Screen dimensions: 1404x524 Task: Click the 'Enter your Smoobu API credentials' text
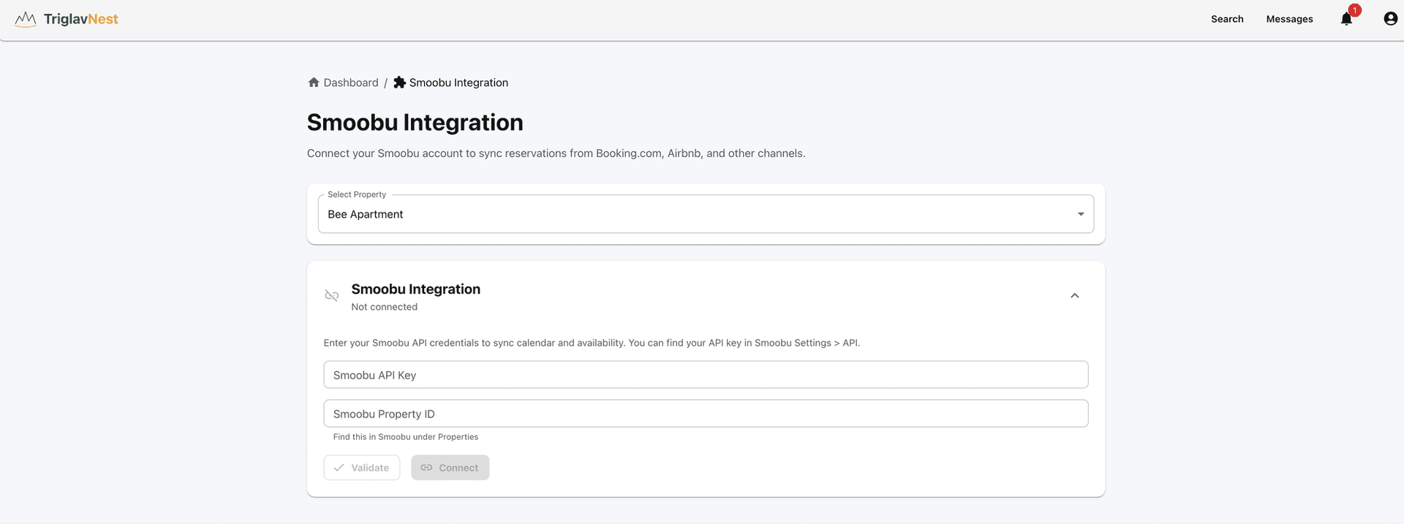click(592, 343)
